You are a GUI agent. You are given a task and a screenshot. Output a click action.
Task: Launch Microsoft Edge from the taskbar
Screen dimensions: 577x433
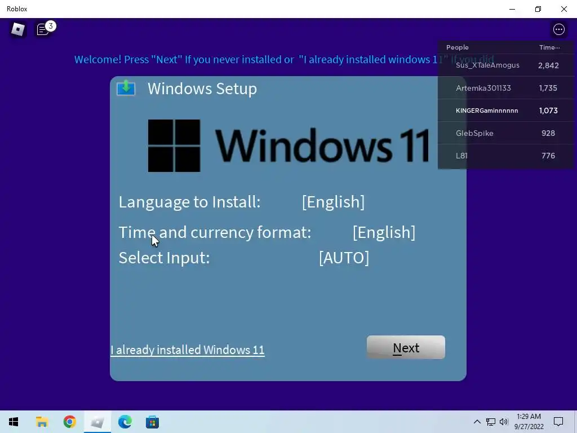125,422
